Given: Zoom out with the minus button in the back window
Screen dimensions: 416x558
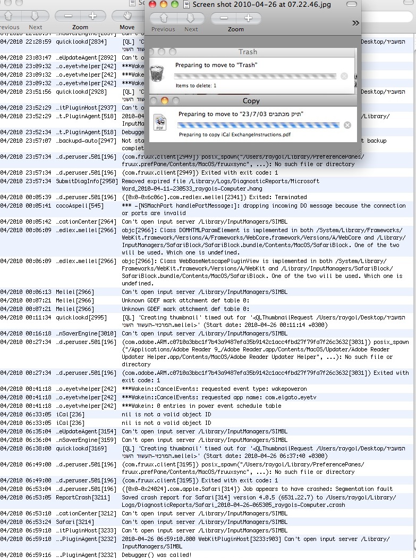Looking at the screenshot, I should pyautogui.click(x=68, y=16).
